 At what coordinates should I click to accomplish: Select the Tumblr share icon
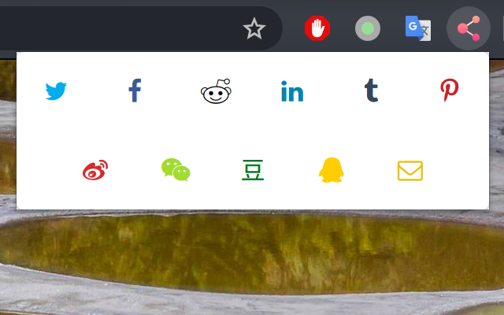point(371,91)
